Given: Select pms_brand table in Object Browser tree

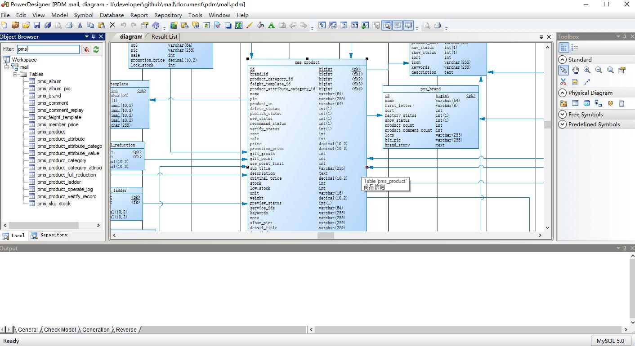Looking at the screenshot, I should [49, 96].
